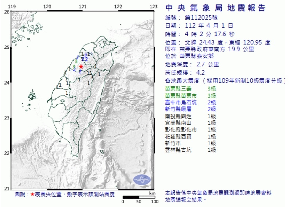Click the magnitude line 芮氏規模 4.2
Screen dimensions: 289x207
pyautogui.click(x=185, y=72)
